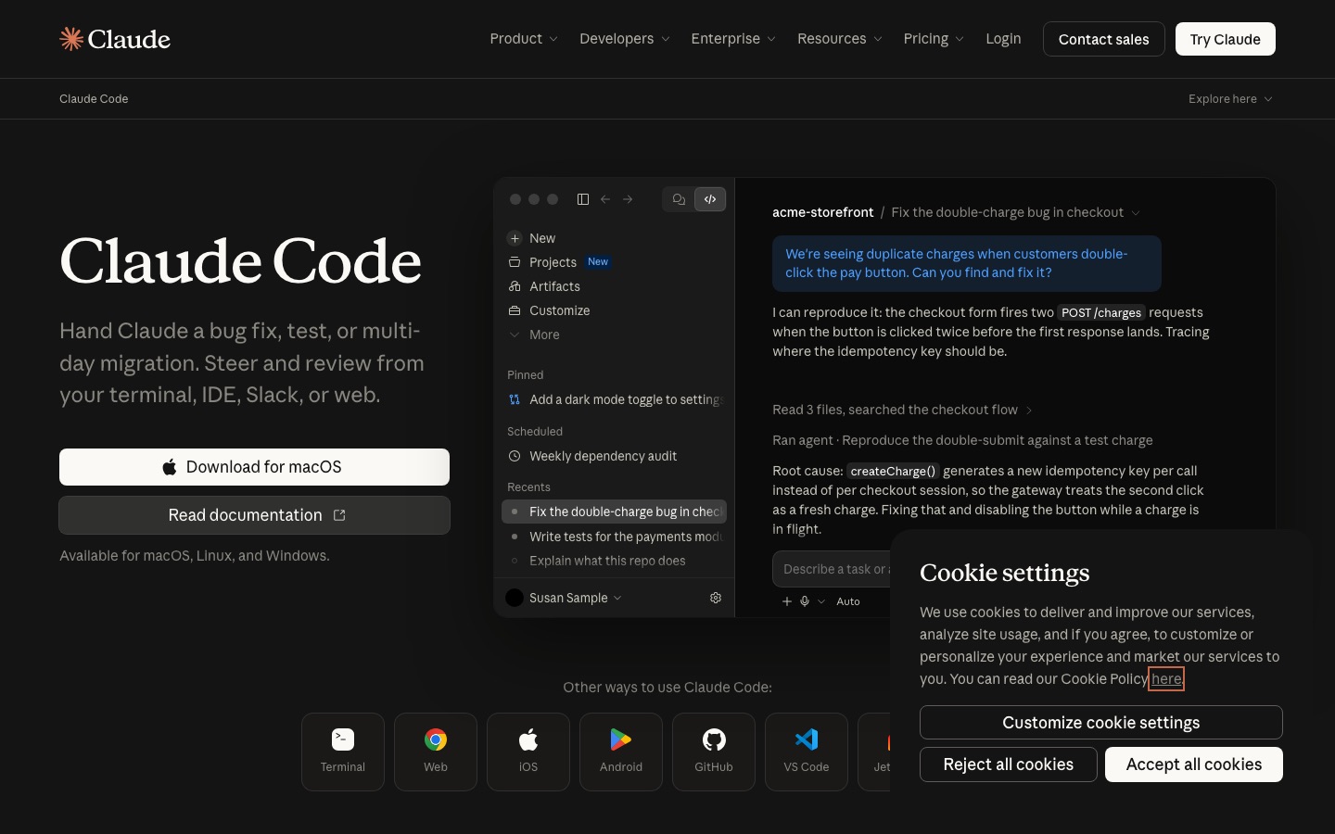Expand Read 3 files step
The height and width of the screenshot is (834, 1335).
coord(902,410)
